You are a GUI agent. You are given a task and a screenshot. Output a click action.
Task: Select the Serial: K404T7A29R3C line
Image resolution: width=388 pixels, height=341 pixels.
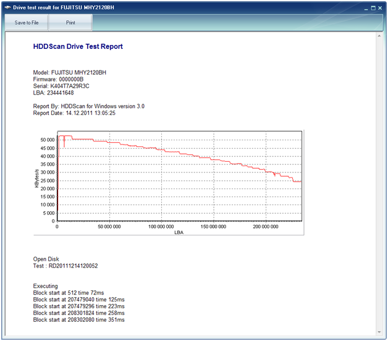point(61,86)
